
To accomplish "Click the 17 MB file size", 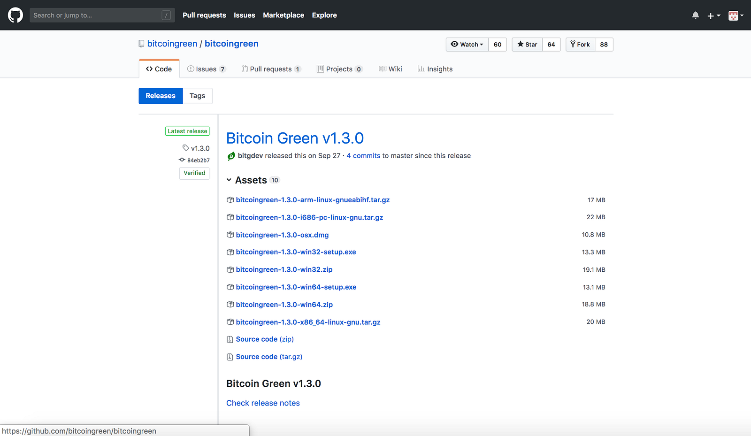I will 596,200.
